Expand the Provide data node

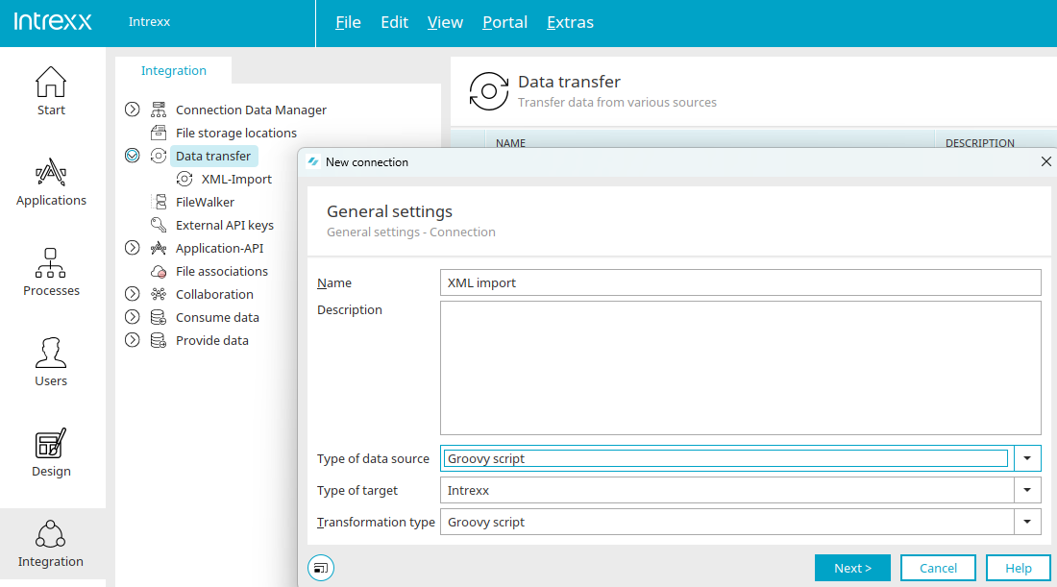pos(133,340)
